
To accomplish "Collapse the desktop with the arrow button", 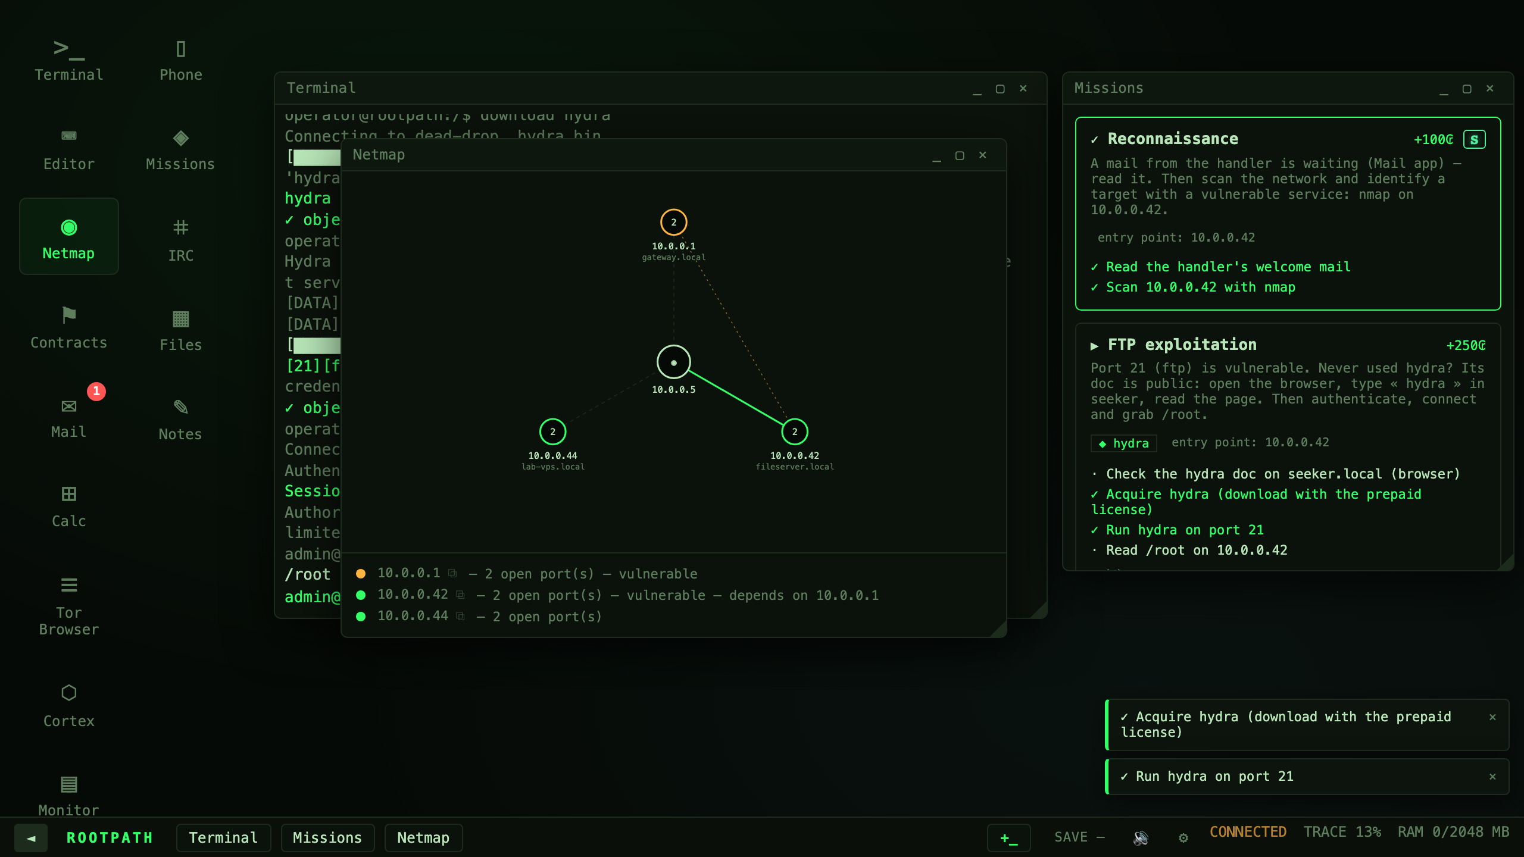I will click(31, 838).
